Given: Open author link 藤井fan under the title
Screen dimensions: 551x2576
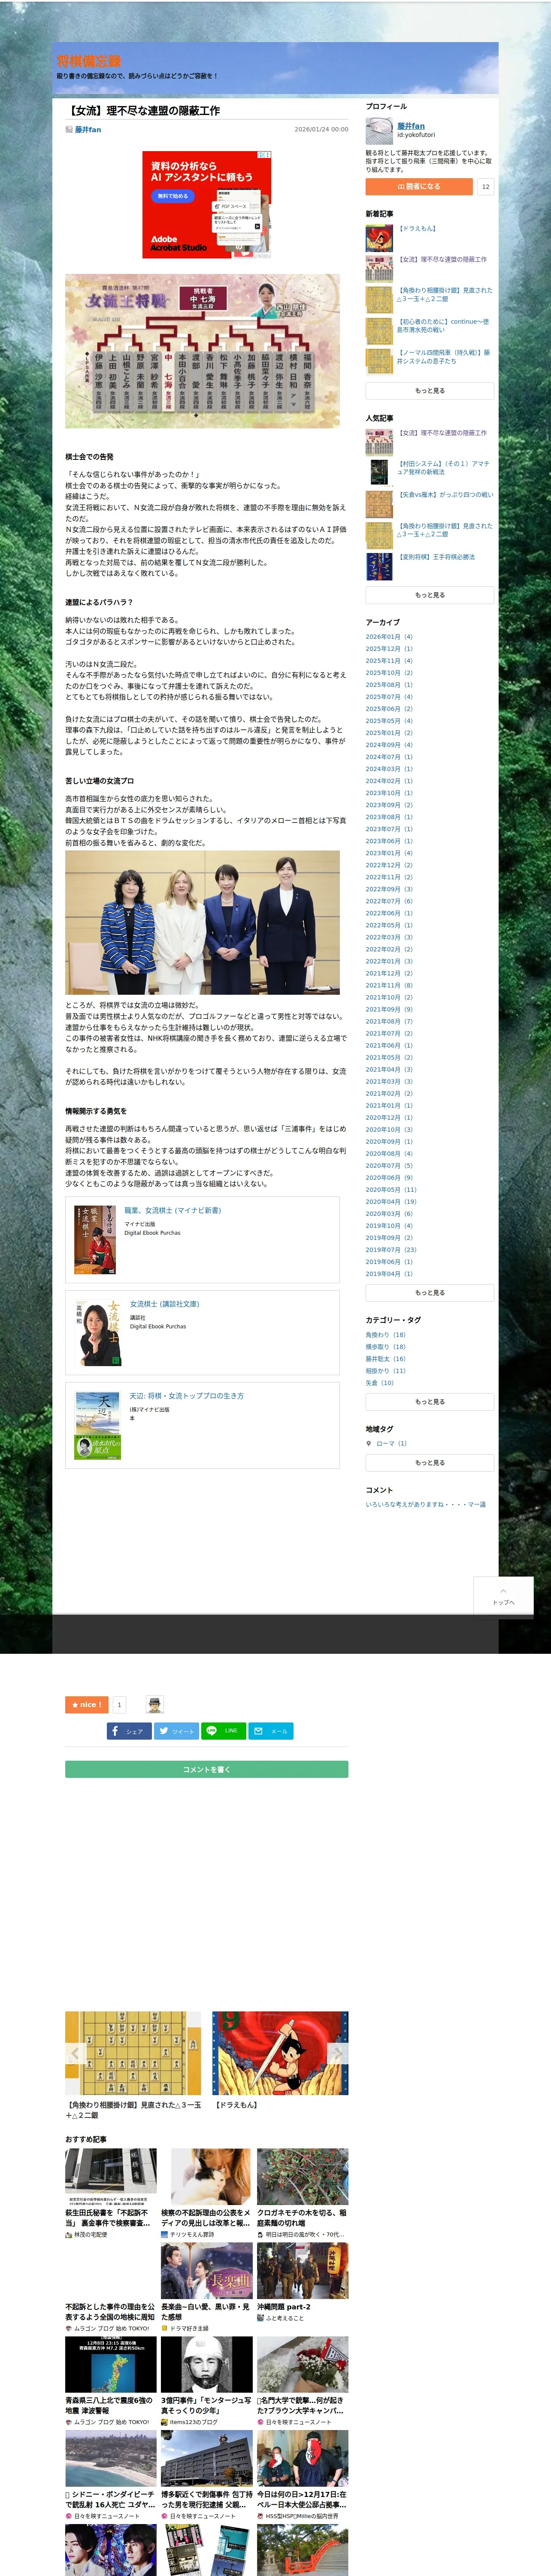Looking at the screenshot, I should tap(88, 130).
